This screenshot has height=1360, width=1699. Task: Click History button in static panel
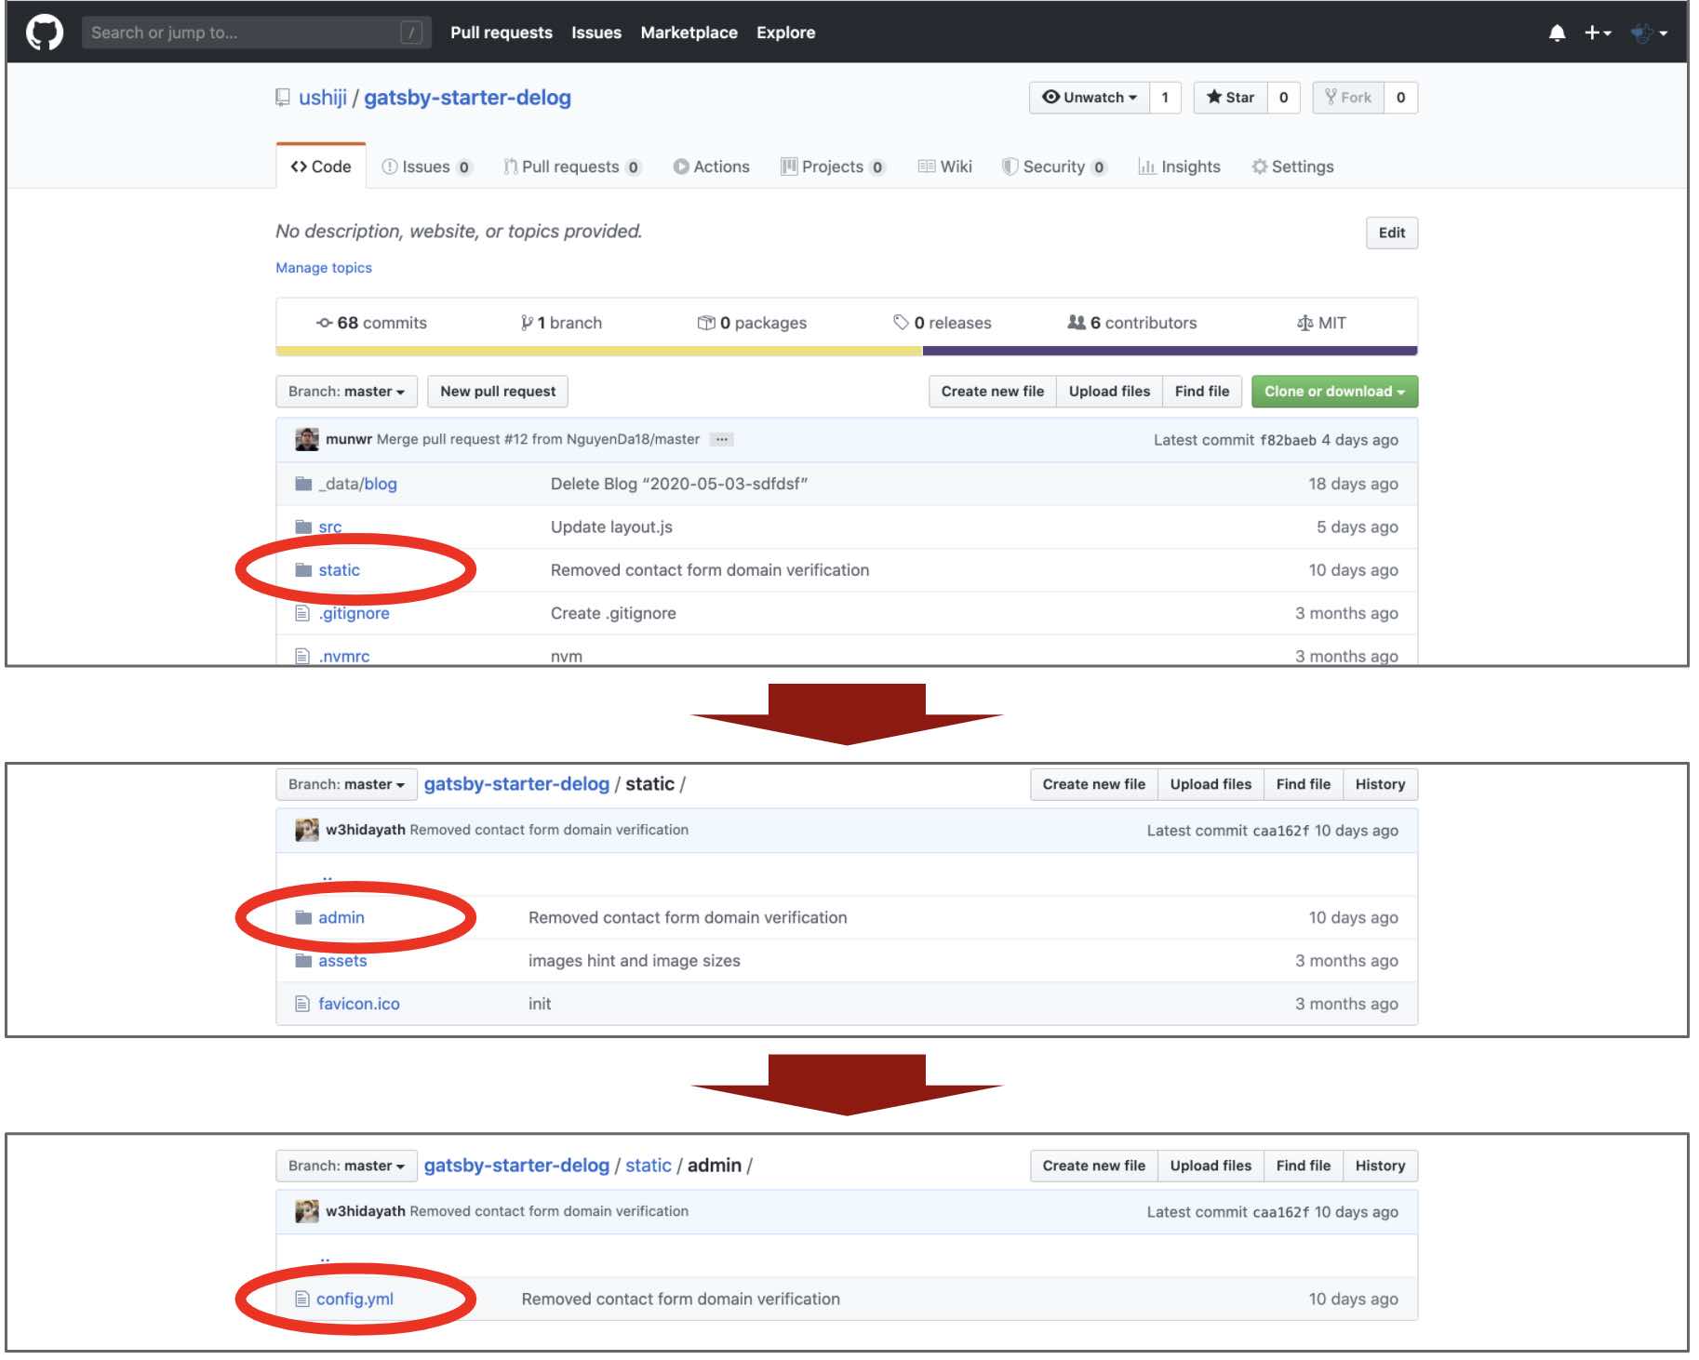tap(1380, 784)
